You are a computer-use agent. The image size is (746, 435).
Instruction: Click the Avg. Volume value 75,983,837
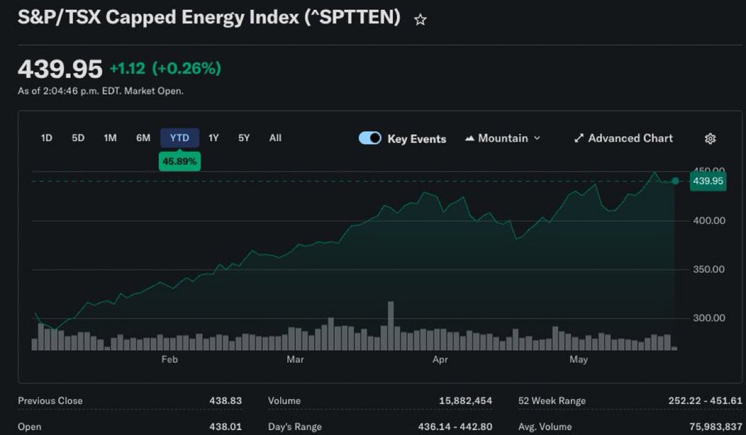[x=715, y=427]
